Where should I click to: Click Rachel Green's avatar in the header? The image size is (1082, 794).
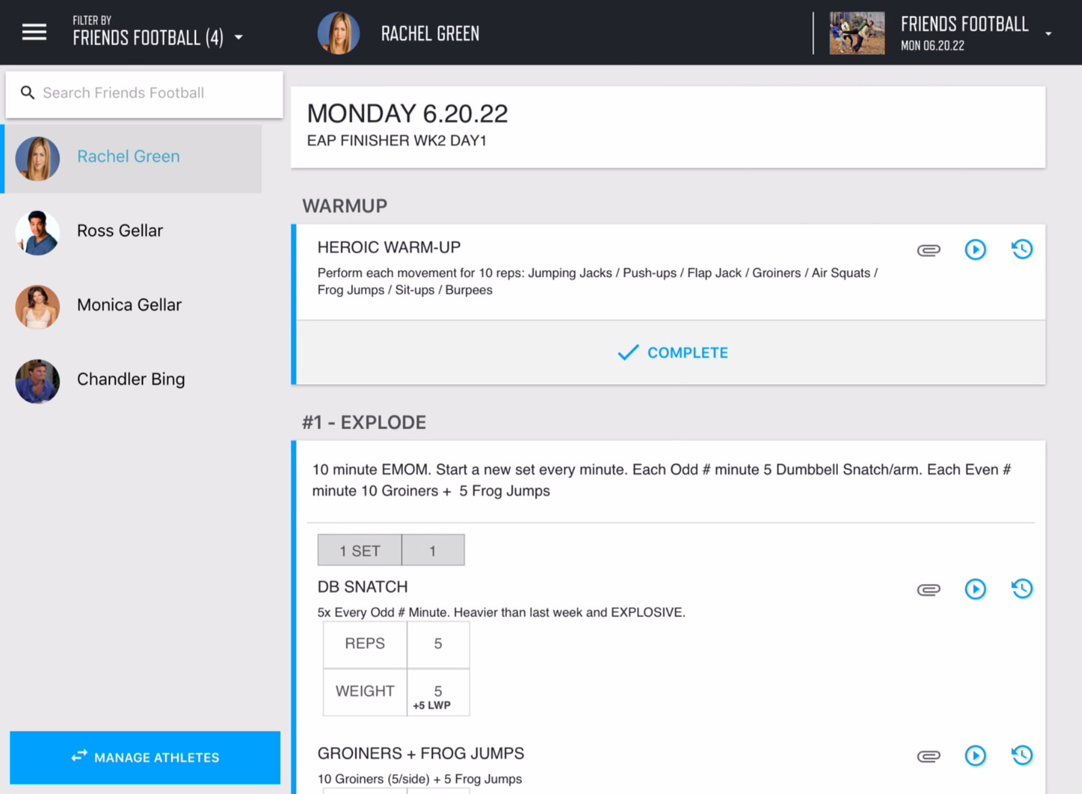pos(338,33)
